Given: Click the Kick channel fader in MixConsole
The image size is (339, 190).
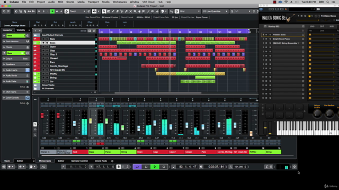Looking at the screenshot, I should tap(74, 123).
